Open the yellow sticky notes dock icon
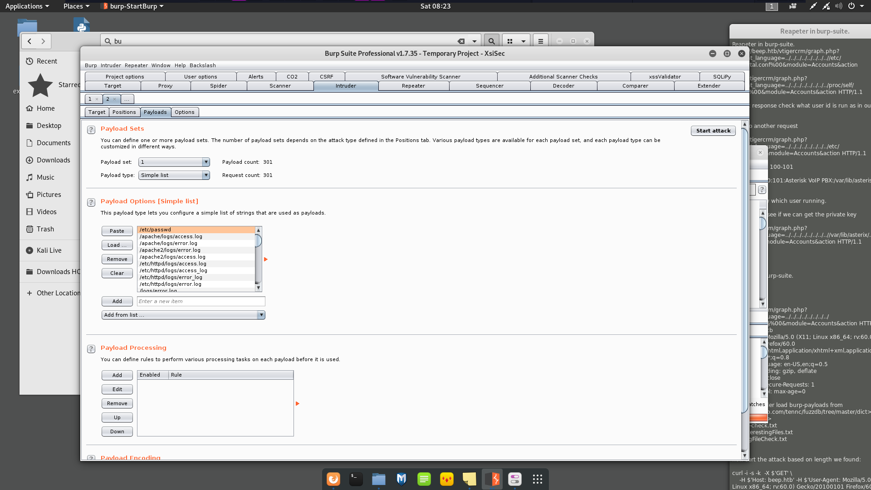This screenshot has height=490, width=871. 470,479
